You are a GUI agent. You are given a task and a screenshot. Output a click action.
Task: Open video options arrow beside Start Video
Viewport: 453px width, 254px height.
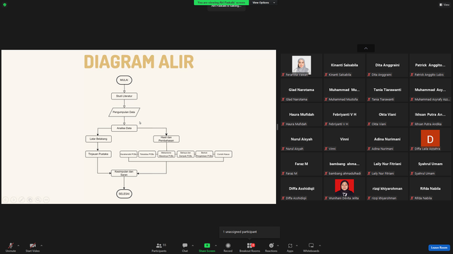(42, 246)
